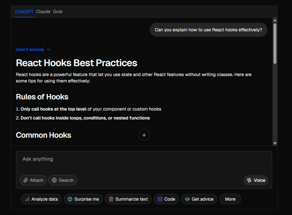Image resolution: width=292 pixels, height=215 pixels.
Task: Click the rule about top level hooks
Action: coord(88,109)
